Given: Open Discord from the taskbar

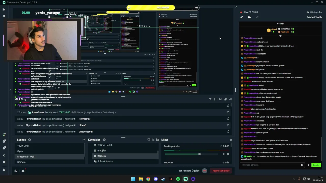Looking at the screenshot, I should point(156,179).
